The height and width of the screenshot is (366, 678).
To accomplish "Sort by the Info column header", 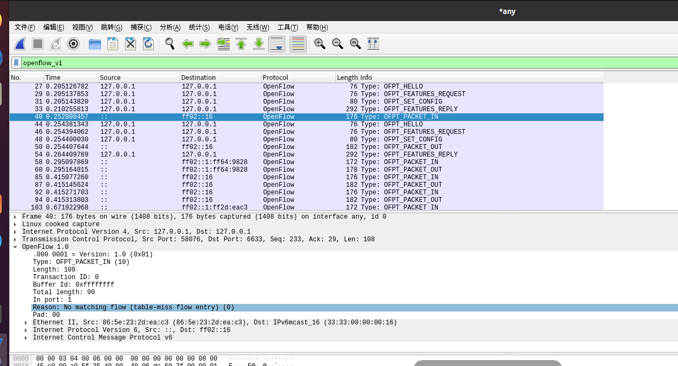I will click(481, 77).
